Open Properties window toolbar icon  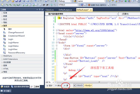click(x=112, y=1)
